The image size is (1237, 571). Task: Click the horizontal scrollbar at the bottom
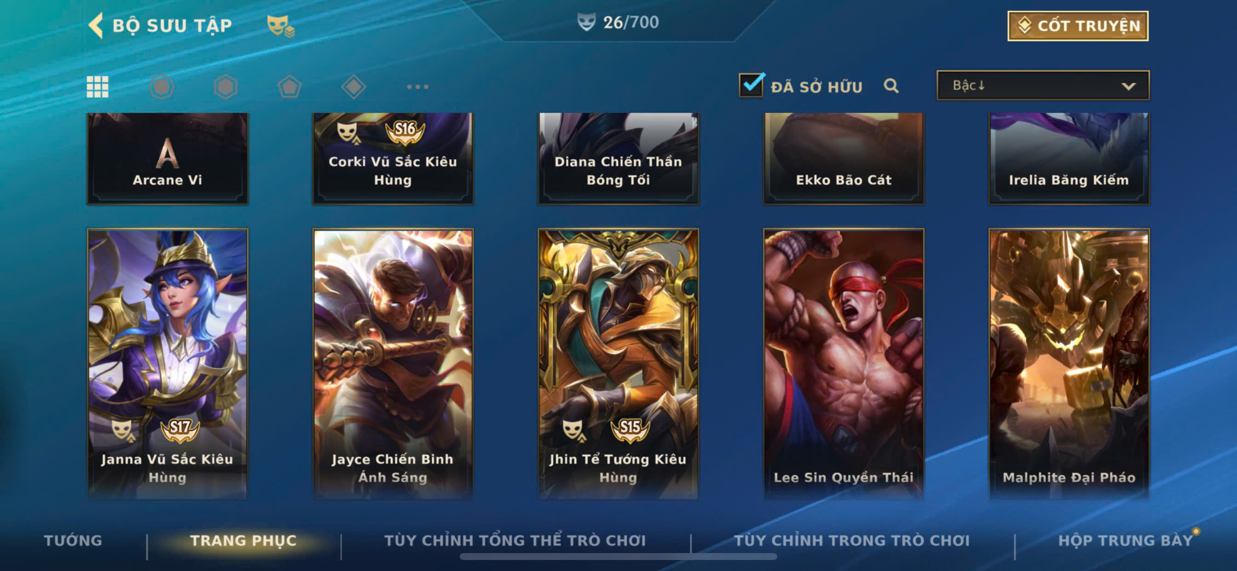pos(618,557)
